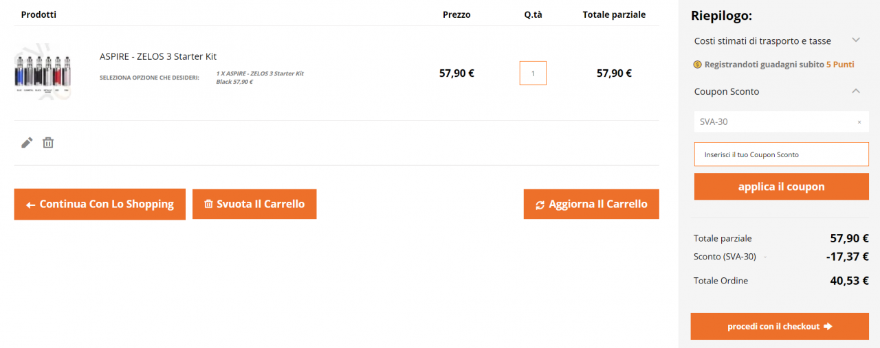Proceed with procedi con il checkout button
This screenshot has width=880, height=348.
(780, 327)
